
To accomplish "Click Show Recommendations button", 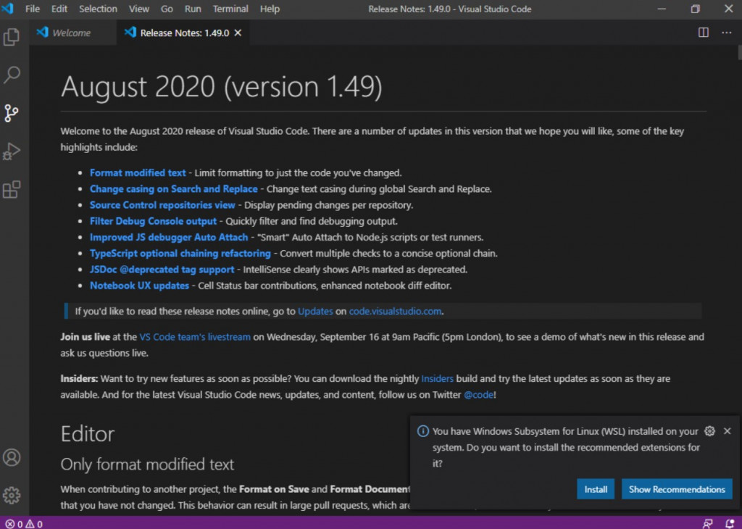I will click(x=677, y=488).
